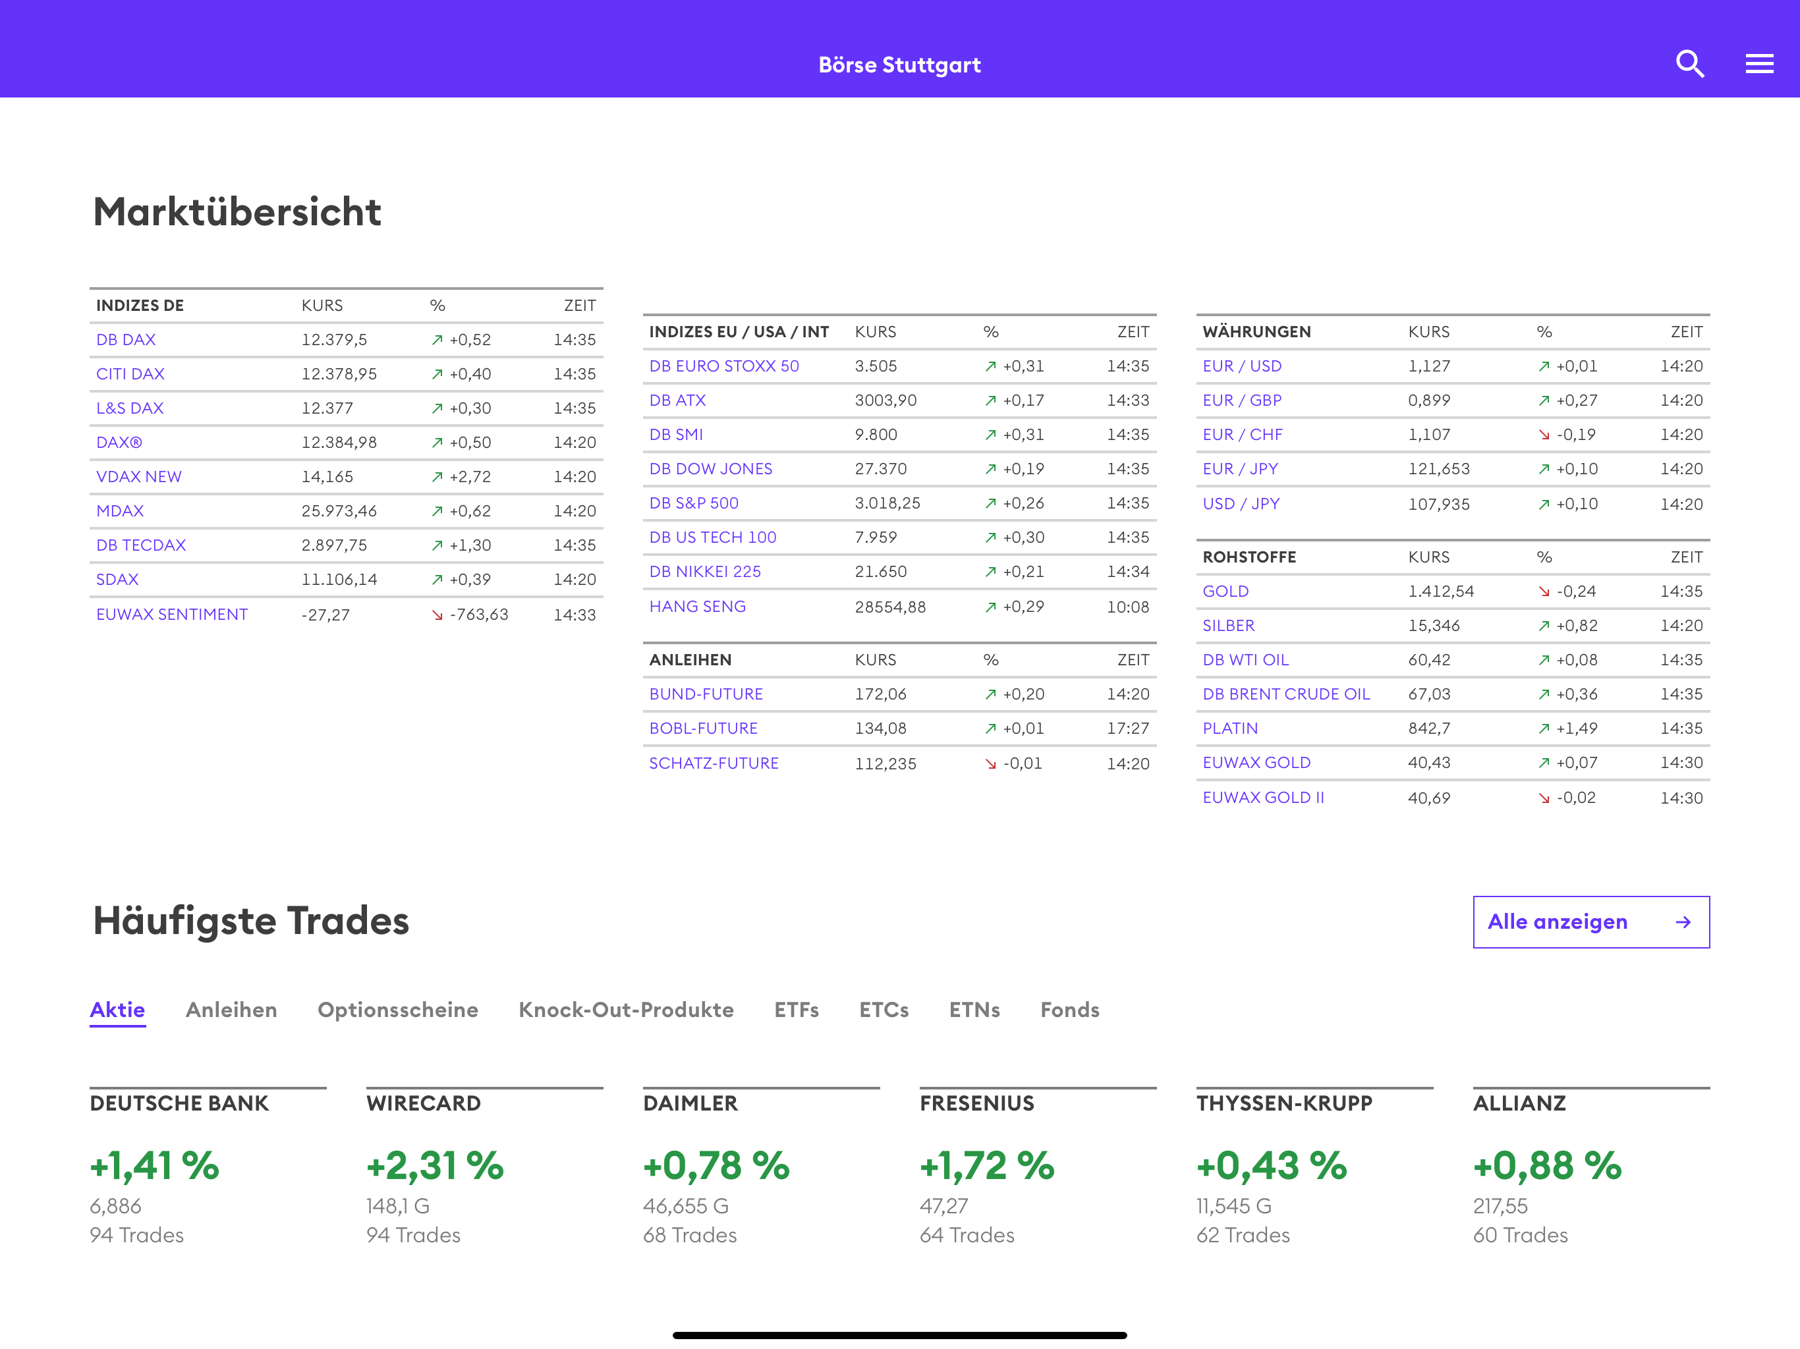Open the EUR / CHF currency link
Viewport: 1800px width, 1349px height.
(x=1243, y=433)
